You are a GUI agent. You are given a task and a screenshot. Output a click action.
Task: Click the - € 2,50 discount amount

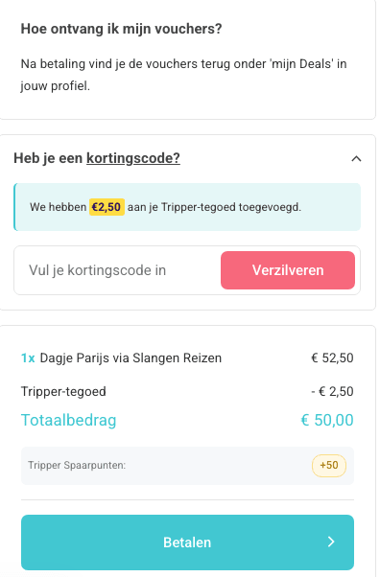click(x=332, y=391)
